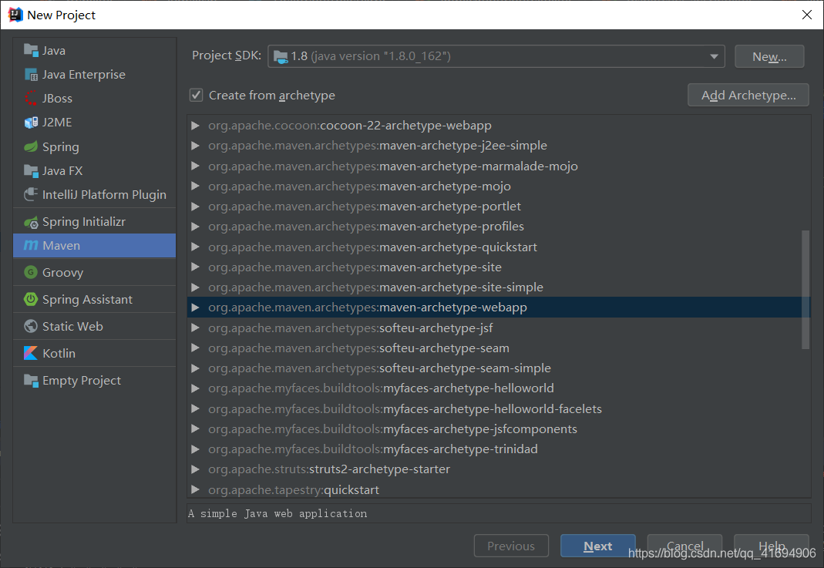
Task: Click the Static Web globe icon
Action: pos(31,326)
